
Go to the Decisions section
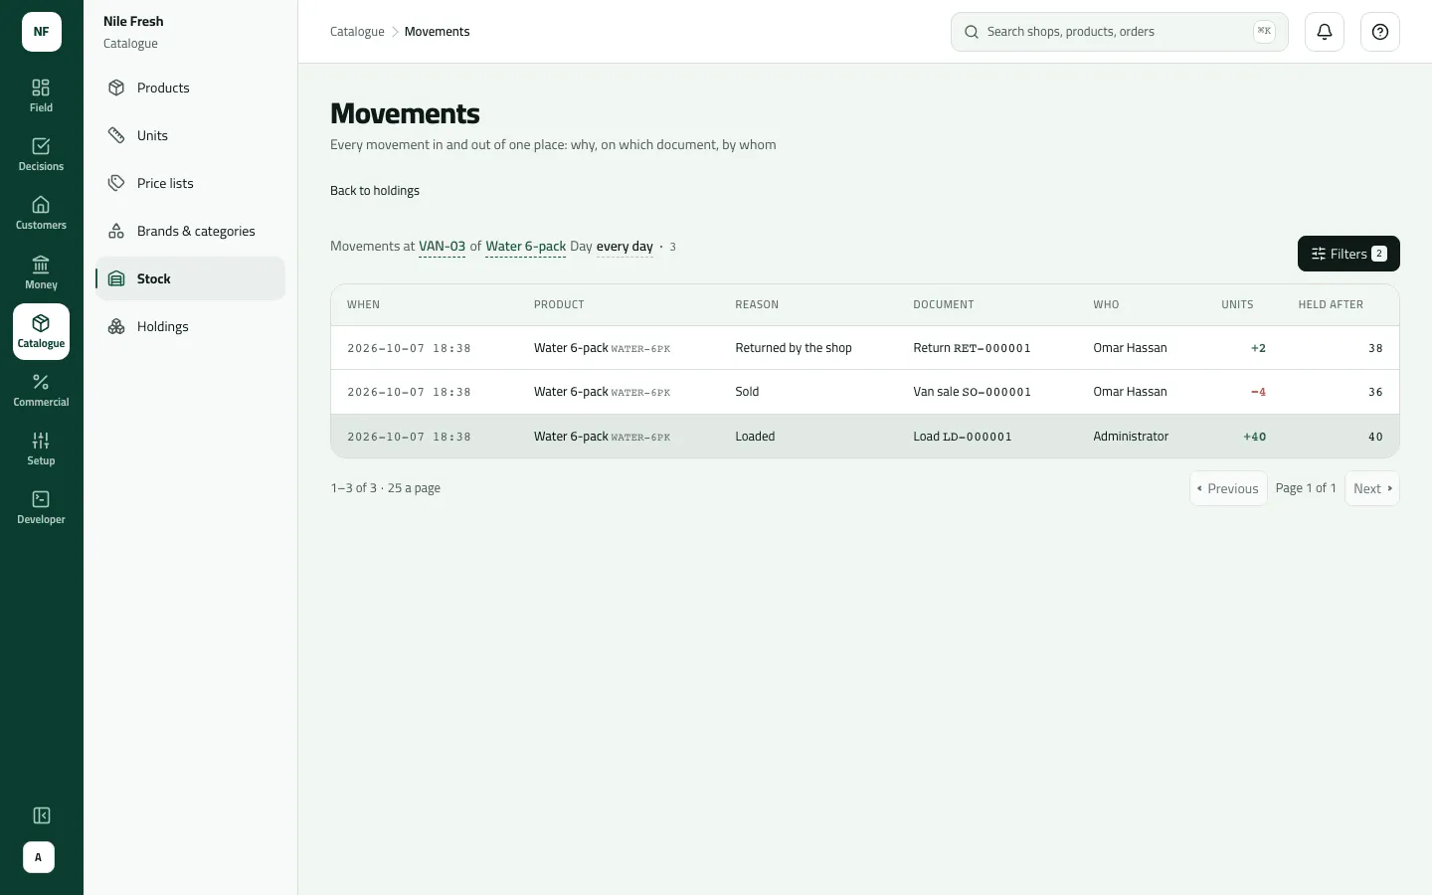[41, 154]
